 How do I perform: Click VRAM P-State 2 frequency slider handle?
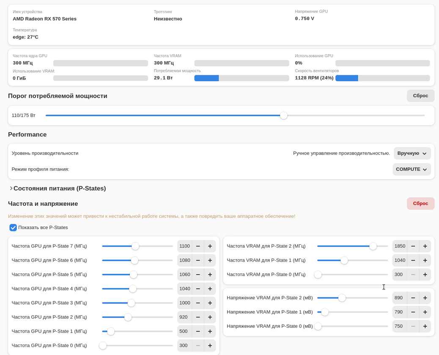pos(373,246)
